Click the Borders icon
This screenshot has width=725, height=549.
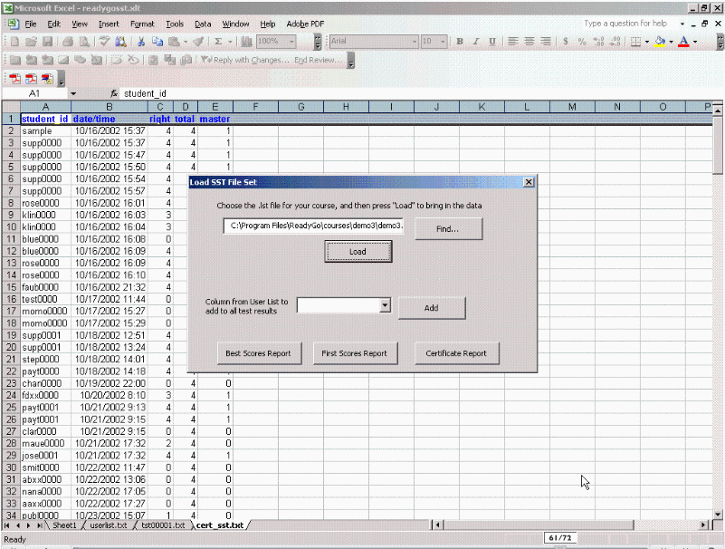[x=635, y=42]
